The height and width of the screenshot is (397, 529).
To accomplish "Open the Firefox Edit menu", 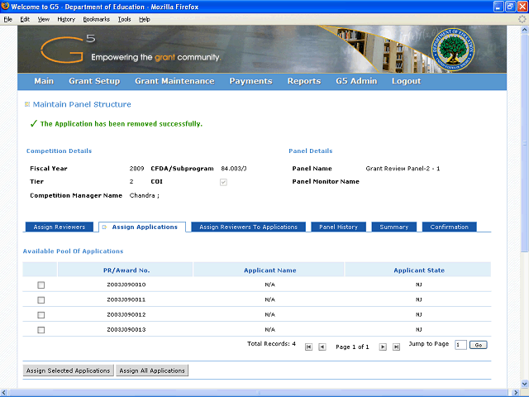I will tap(25, 19).
